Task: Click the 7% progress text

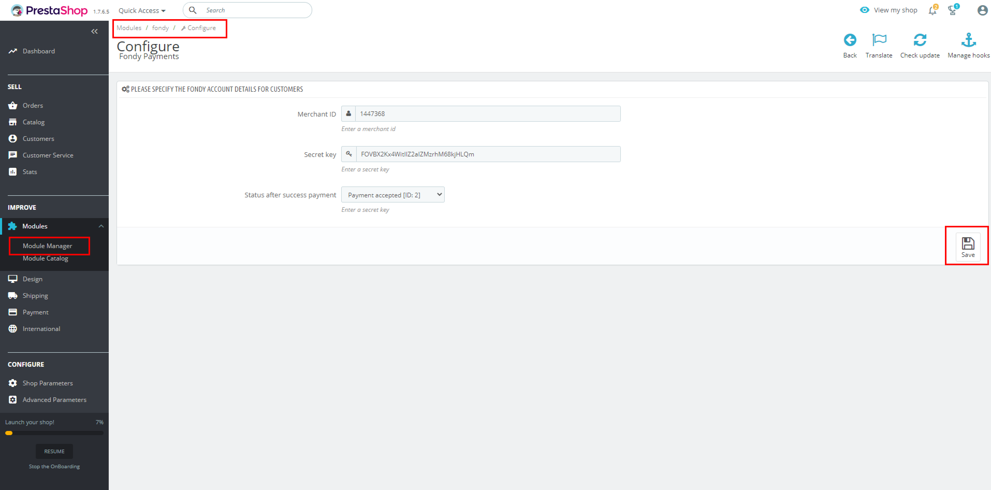Action: click(100, 422)
